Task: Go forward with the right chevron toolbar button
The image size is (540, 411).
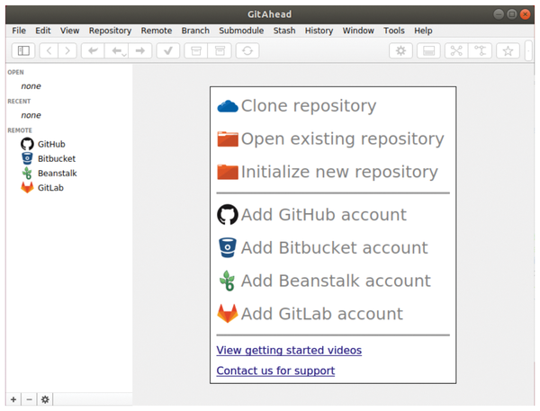Action: tap(67, 51)
